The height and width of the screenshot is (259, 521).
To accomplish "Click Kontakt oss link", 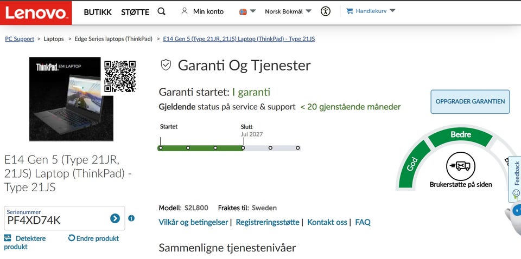I will [327, 222].
